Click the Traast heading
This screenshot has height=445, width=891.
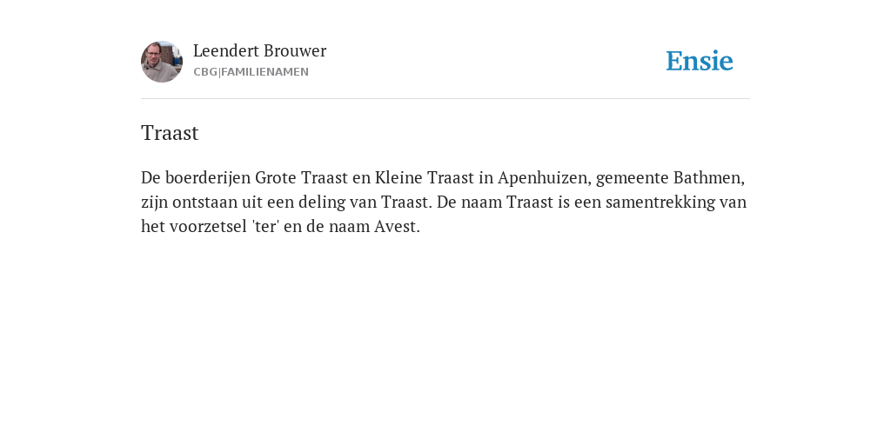(x=170, y=133)
